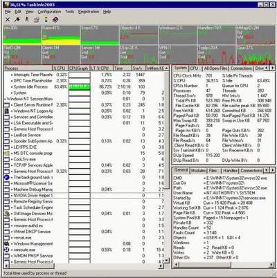Image resolution: width=277 pixels, height=278 pixels.
Task: Select the System Idle Process row
Action: point(84,87)
